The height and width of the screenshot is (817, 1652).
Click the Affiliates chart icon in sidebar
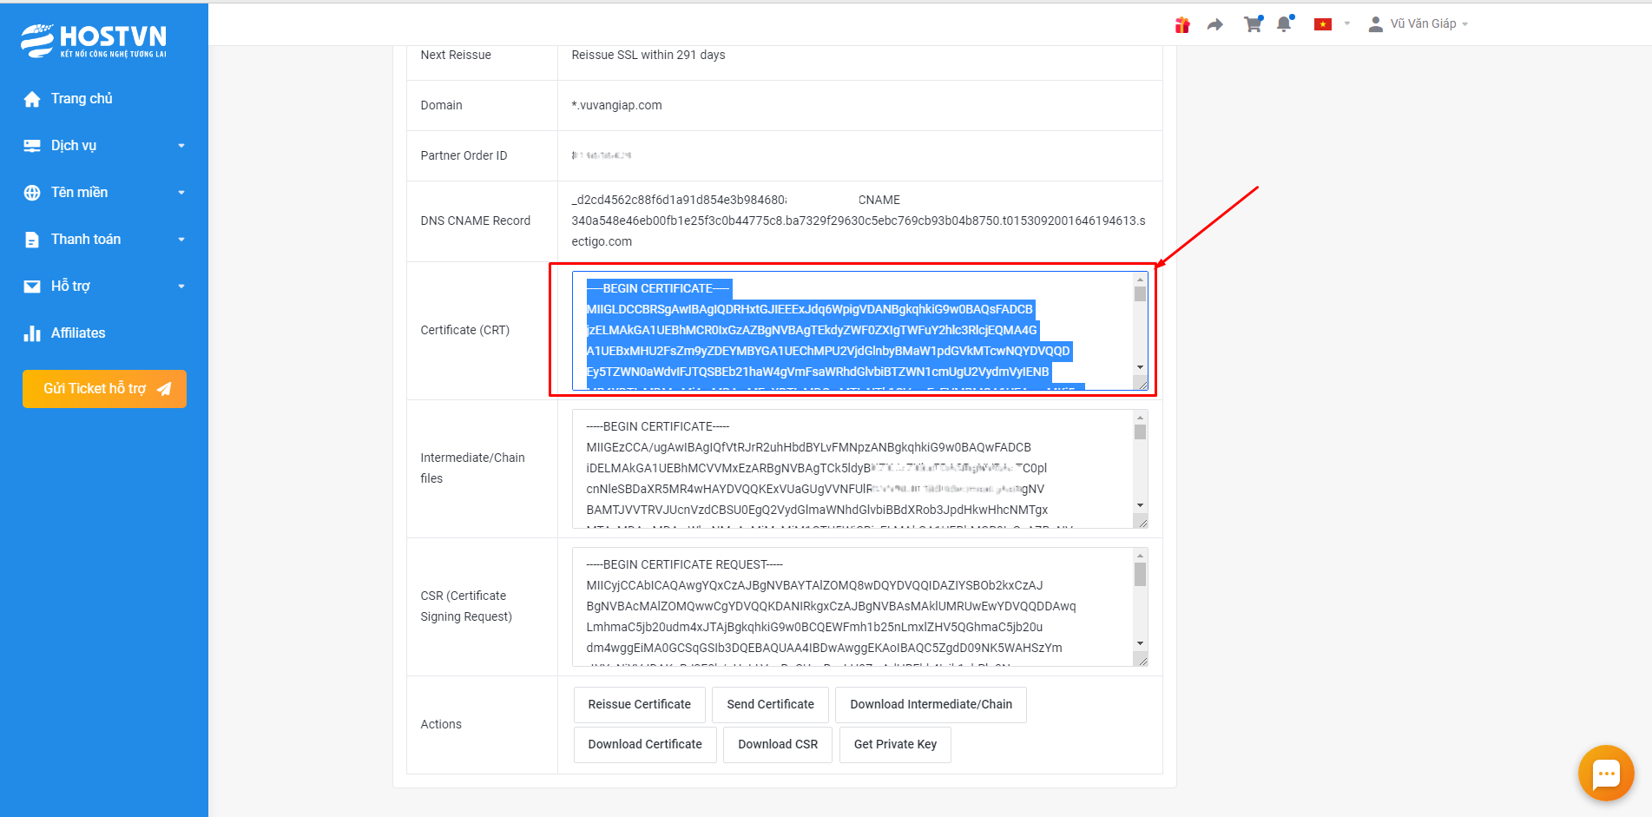click(32, 333)
